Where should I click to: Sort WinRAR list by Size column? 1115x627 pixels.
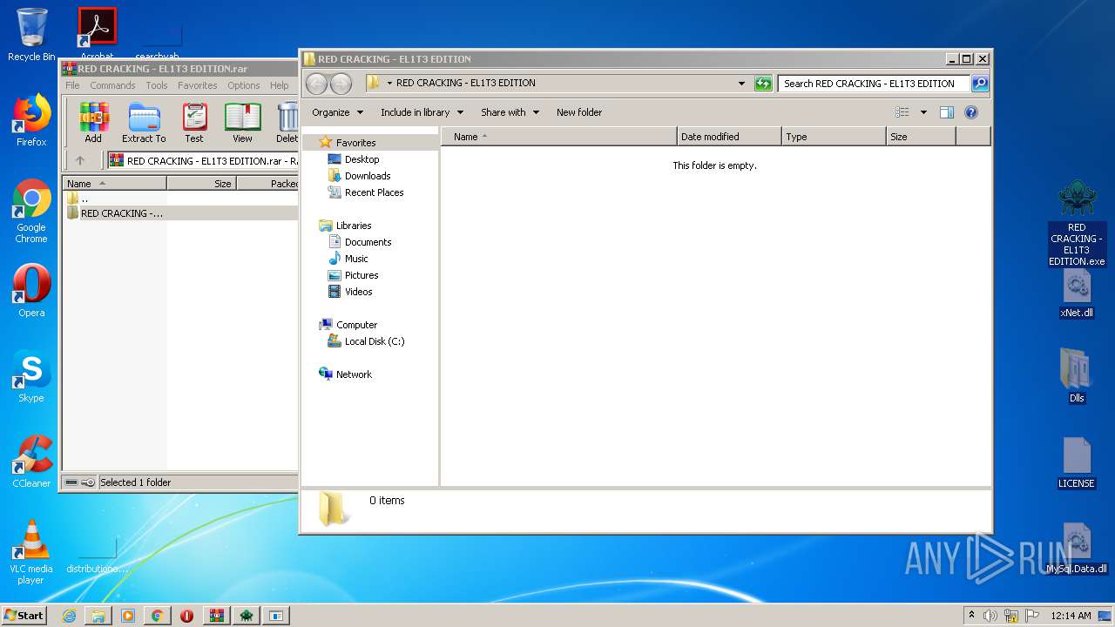201,183
